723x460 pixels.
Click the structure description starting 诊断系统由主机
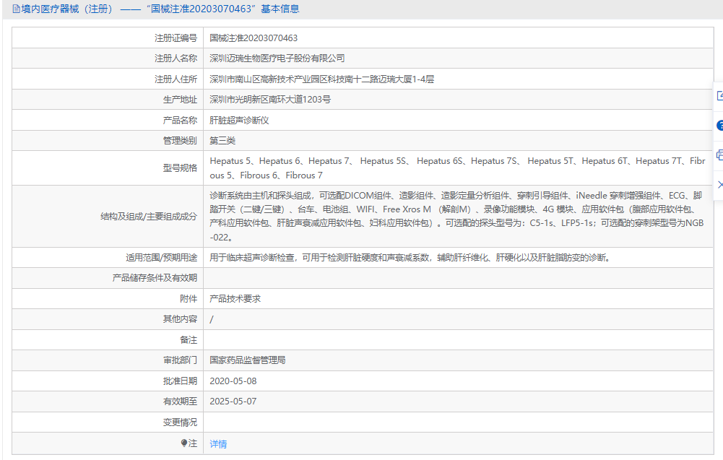point(456,216)
